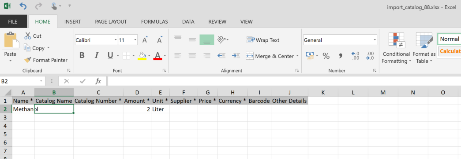Open the PAGE LAYOUT tab

click(111, 22)
